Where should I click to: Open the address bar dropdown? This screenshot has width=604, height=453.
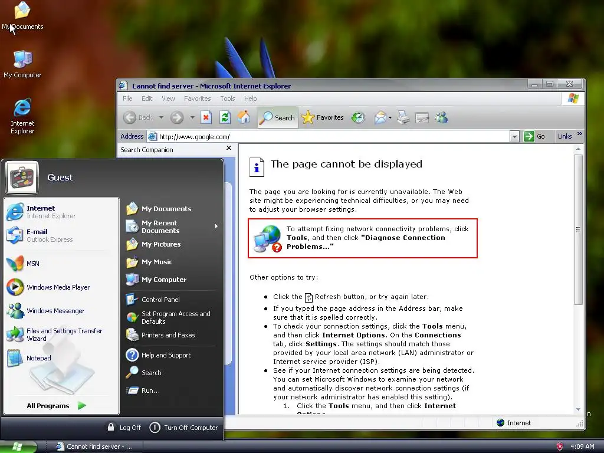[514, 136]
